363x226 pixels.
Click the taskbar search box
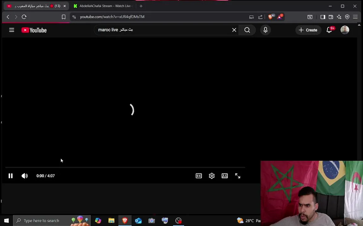[52, 221]
